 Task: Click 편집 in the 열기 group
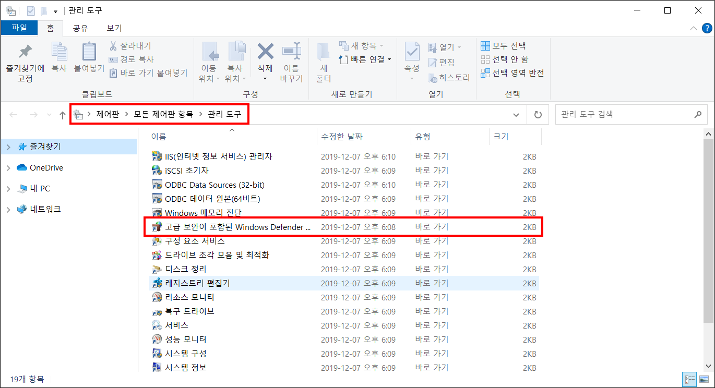point(442,63)
